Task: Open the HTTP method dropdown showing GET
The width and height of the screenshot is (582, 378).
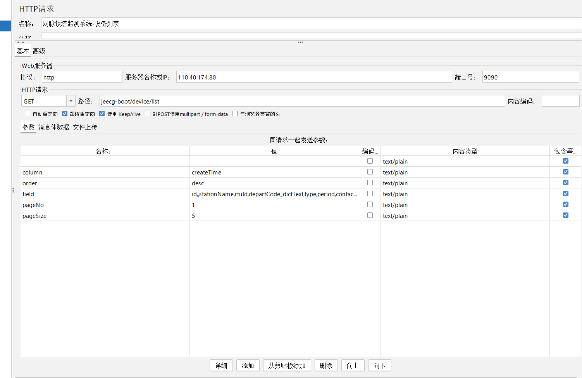Action: (x=48, y=101)
